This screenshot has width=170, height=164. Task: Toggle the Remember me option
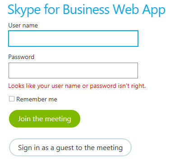tap(12, 99)
